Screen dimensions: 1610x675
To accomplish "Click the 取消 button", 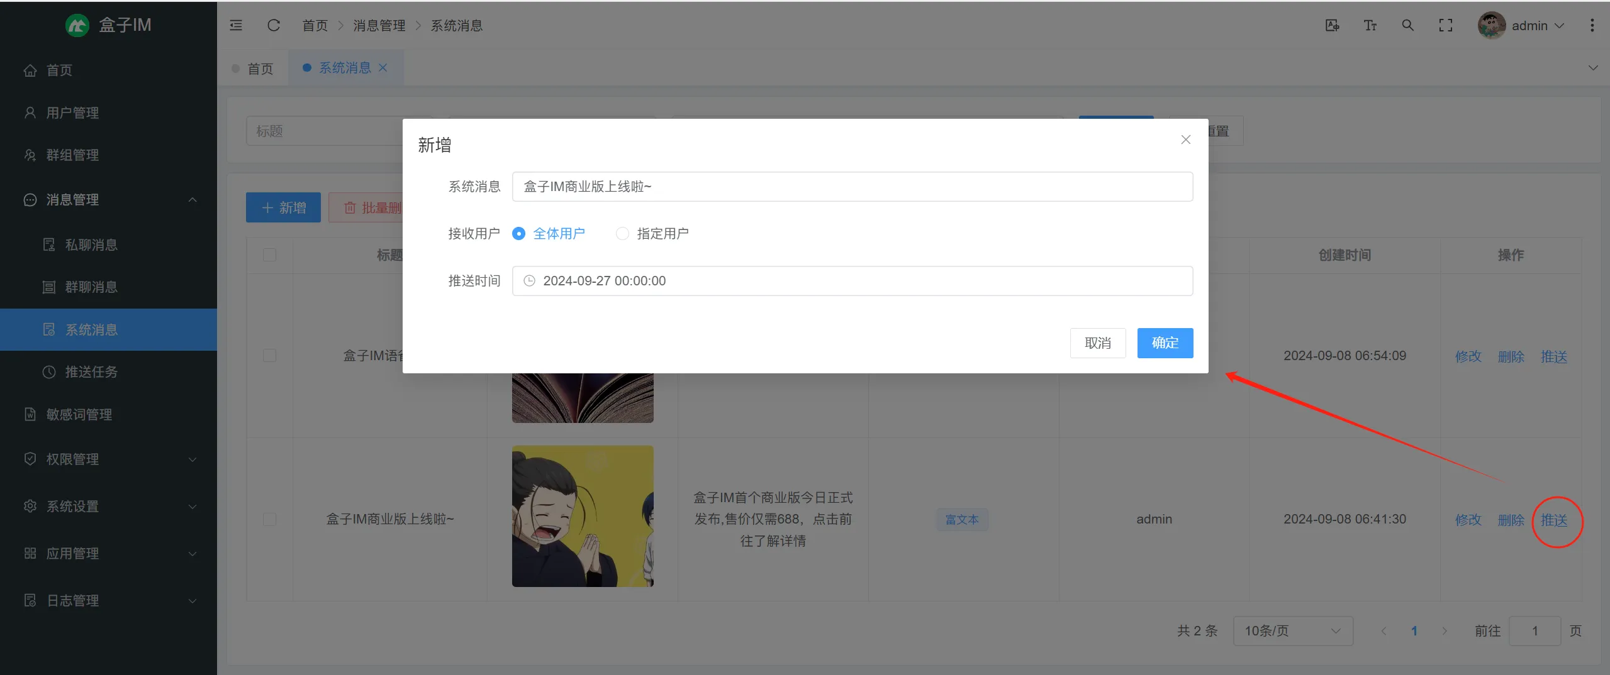I will [1097, 343].
